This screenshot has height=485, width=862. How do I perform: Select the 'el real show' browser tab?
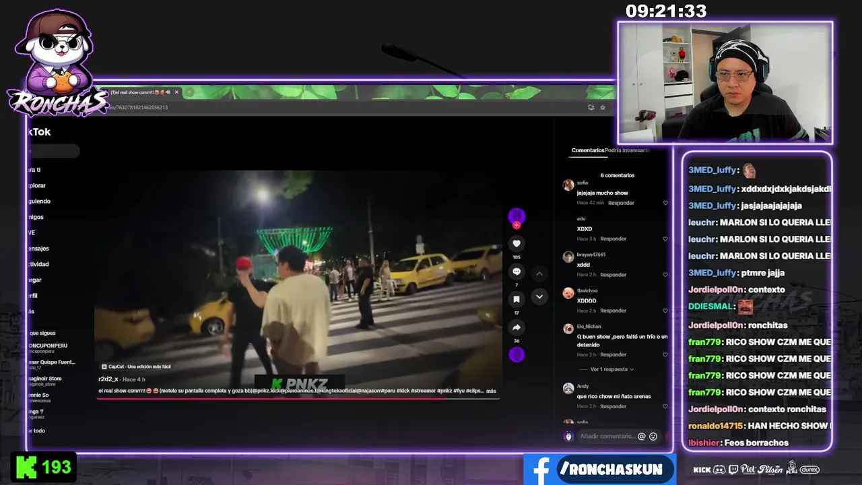[138, 92]
